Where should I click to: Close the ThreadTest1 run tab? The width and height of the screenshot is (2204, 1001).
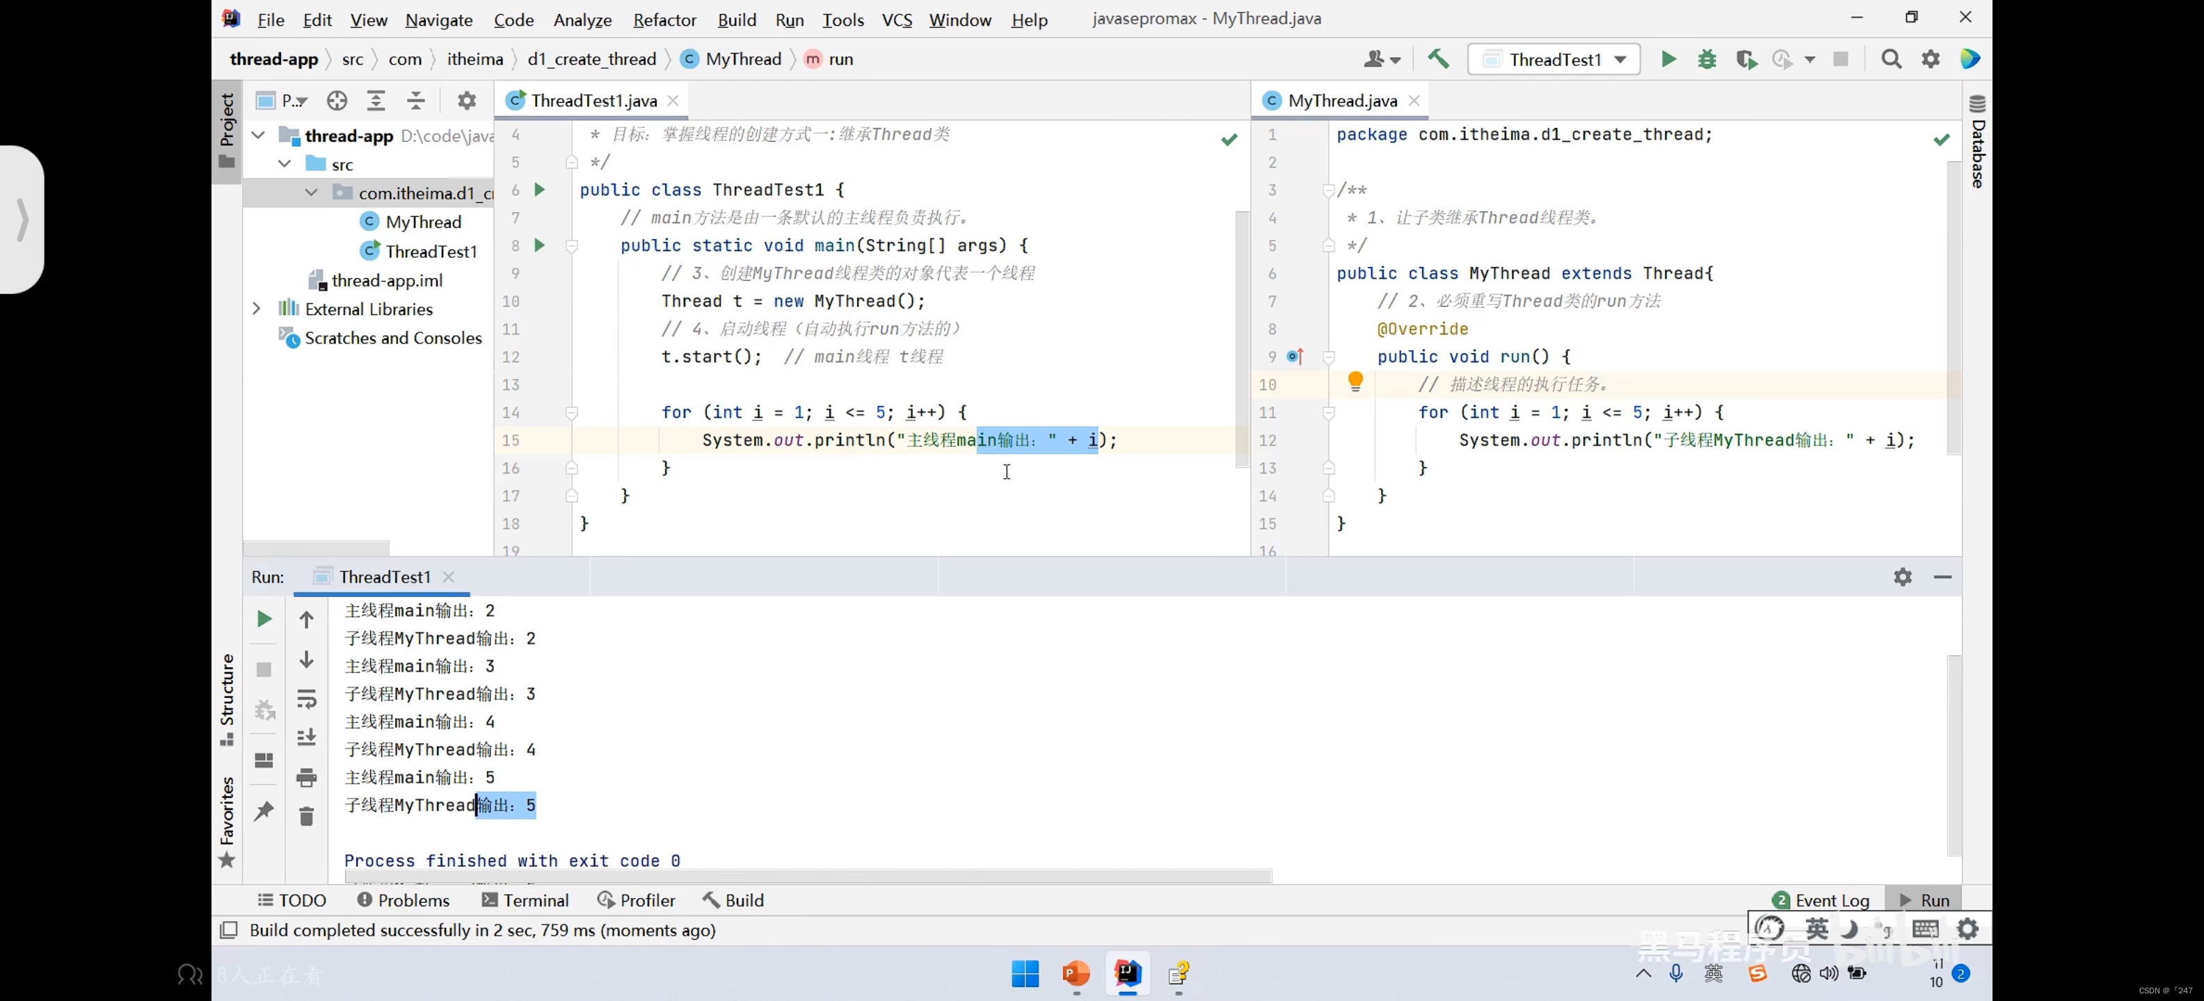tap(449, 577)
